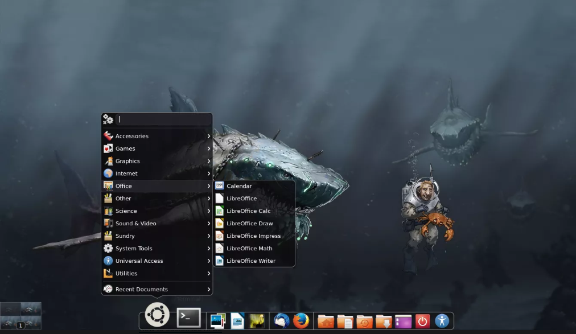Viewport: 576px width, 334px height.
Task: Click the System Tools gear icon
Action: (x=108, y=248)
